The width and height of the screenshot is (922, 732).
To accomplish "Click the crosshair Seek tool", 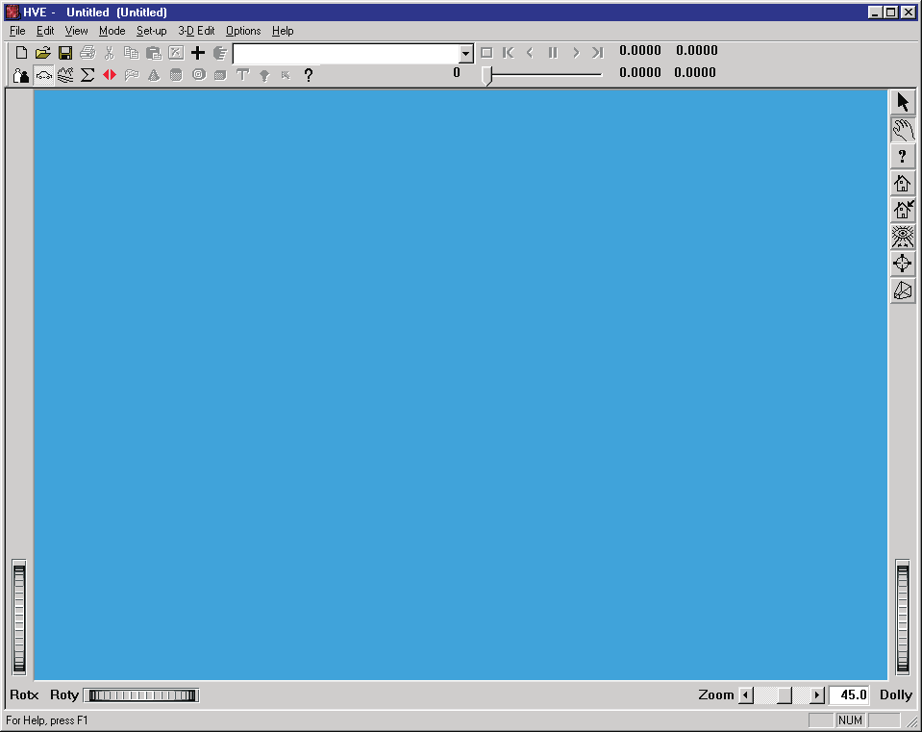I will [x=903, y=263].
